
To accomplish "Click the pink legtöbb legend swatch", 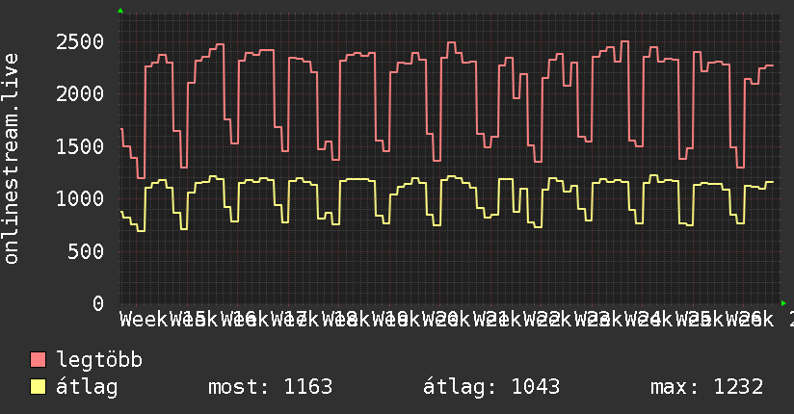I will click(38, 360).
